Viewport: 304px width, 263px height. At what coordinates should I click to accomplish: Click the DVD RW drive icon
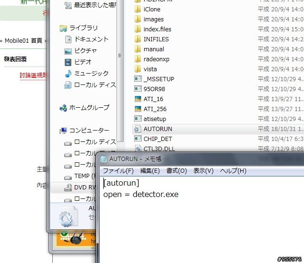[x=68, y=188]
